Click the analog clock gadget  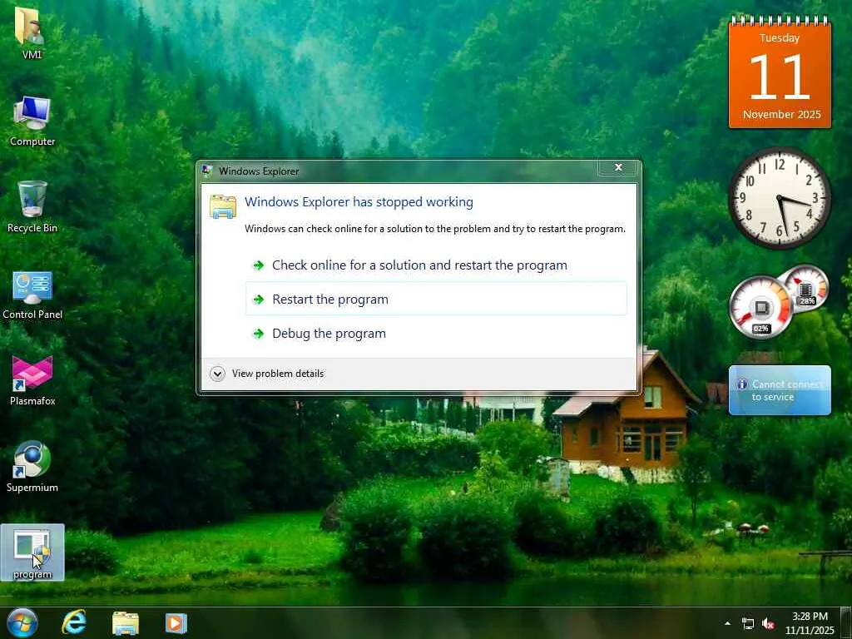[779, 198]
